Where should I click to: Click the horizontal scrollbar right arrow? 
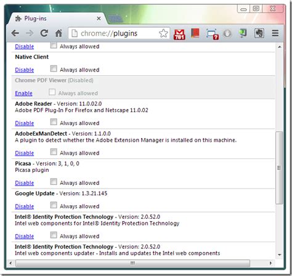(270, 263)
